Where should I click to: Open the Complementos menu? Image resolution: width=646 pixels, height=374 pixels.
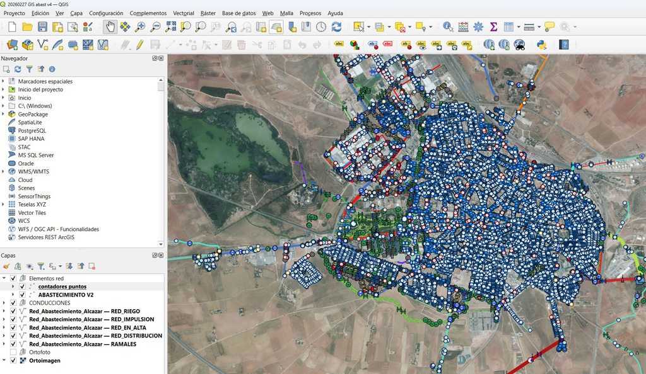tap(148, 13)
